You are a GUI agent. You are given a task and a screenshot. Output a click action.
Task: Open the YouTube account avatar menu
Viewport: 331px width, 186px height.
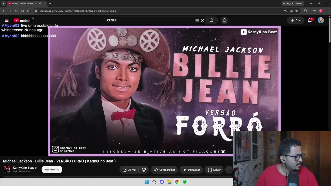(x=321, y=20)
